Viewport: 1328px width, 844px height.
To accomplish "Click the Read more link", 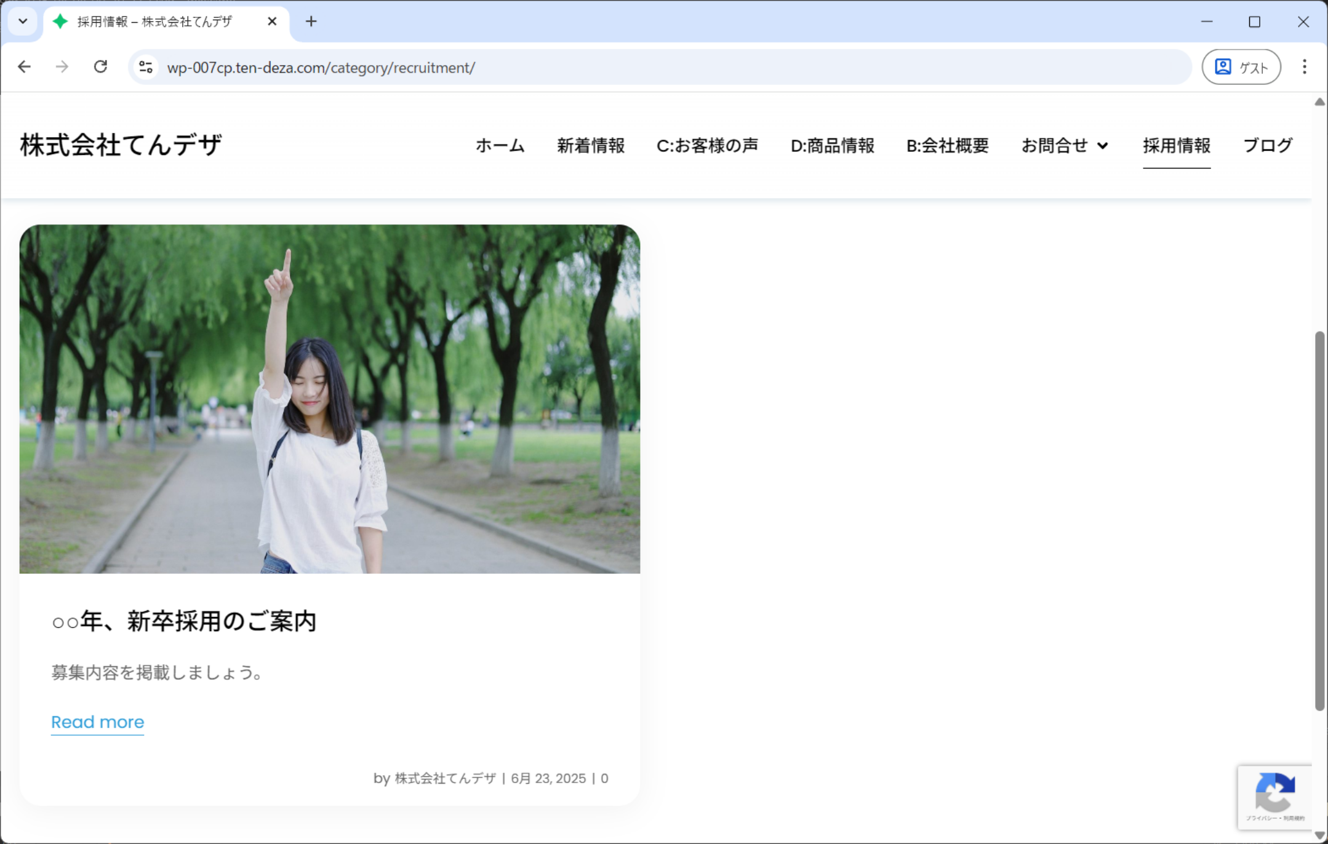I will click(97, 722).
